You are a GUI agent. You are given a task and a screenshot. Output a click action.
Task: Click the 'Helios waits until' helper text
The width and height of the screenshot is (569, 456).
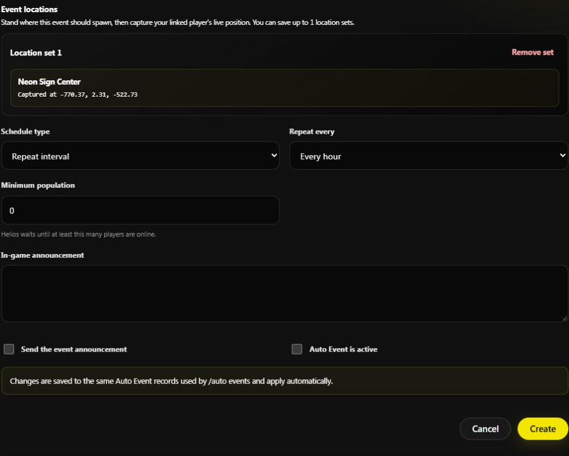pyautogui.click(x=79, y=234)
